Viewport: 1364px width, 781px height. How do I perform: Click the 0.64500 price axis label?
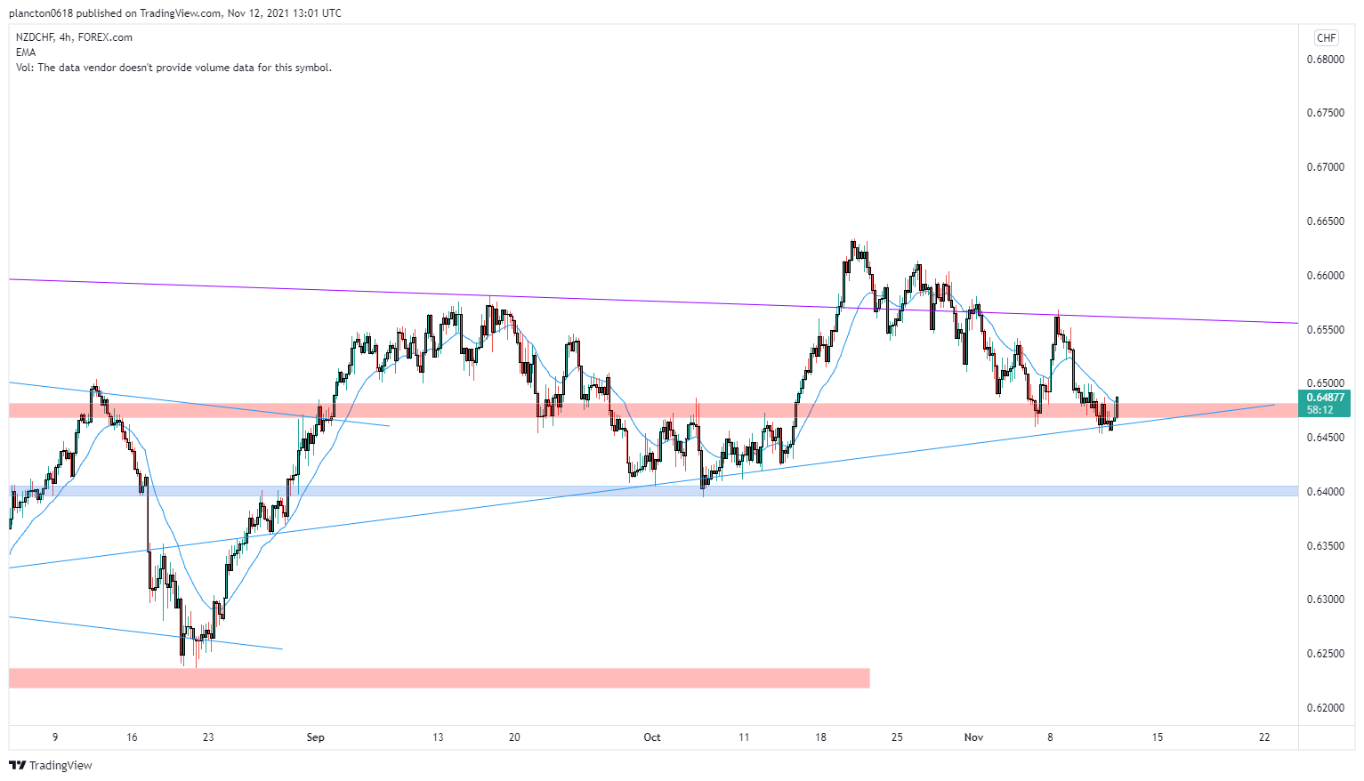pyautogui.click(x=1325, y=438)
